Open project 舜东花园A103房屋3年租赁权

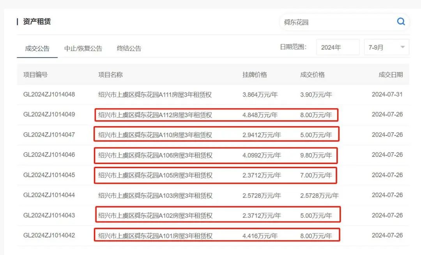pos(155,195)
